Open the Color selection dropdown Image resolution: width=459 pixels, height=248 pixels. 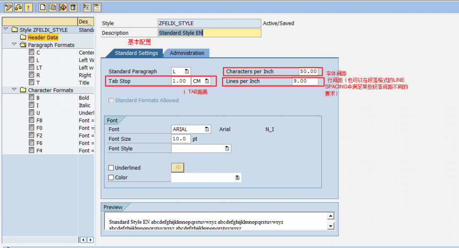coord(238,177)
